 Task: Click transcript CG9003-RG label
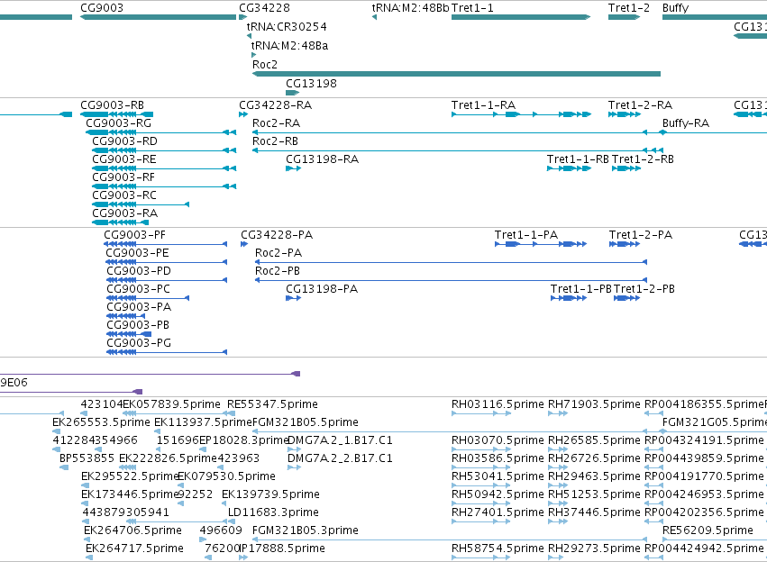(x=118, y=123)
